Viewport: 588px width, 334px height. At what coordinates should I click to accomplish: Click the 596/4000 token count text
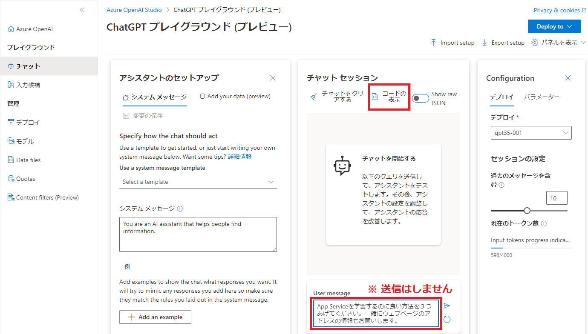click(x=502, y=255)
